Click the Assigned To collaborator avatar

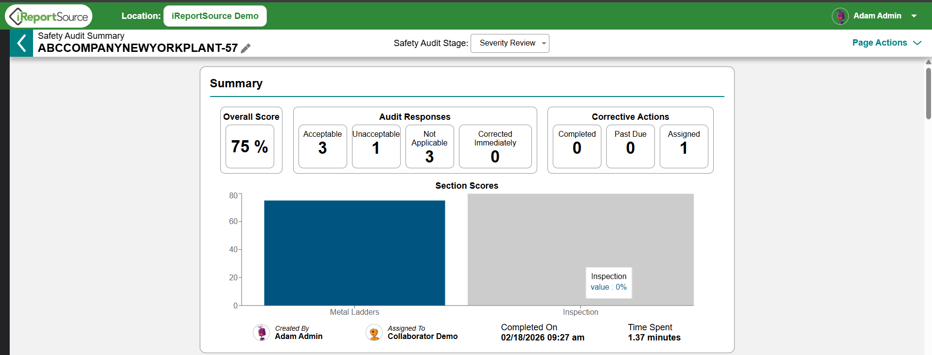tap(374, 333)
